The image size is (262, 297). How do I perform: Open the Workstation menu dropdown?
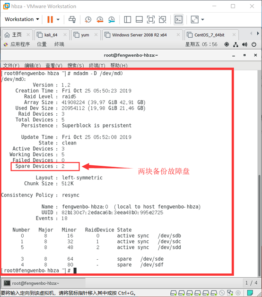click(x=22, y=19)
